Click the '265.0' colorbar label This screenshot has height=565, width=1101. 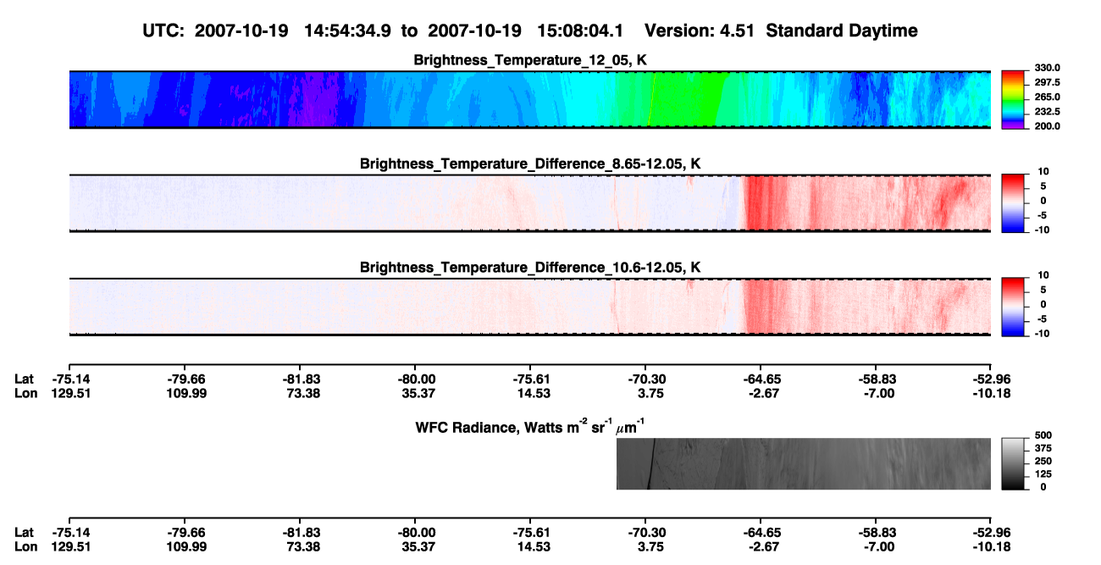(1047, 97)
